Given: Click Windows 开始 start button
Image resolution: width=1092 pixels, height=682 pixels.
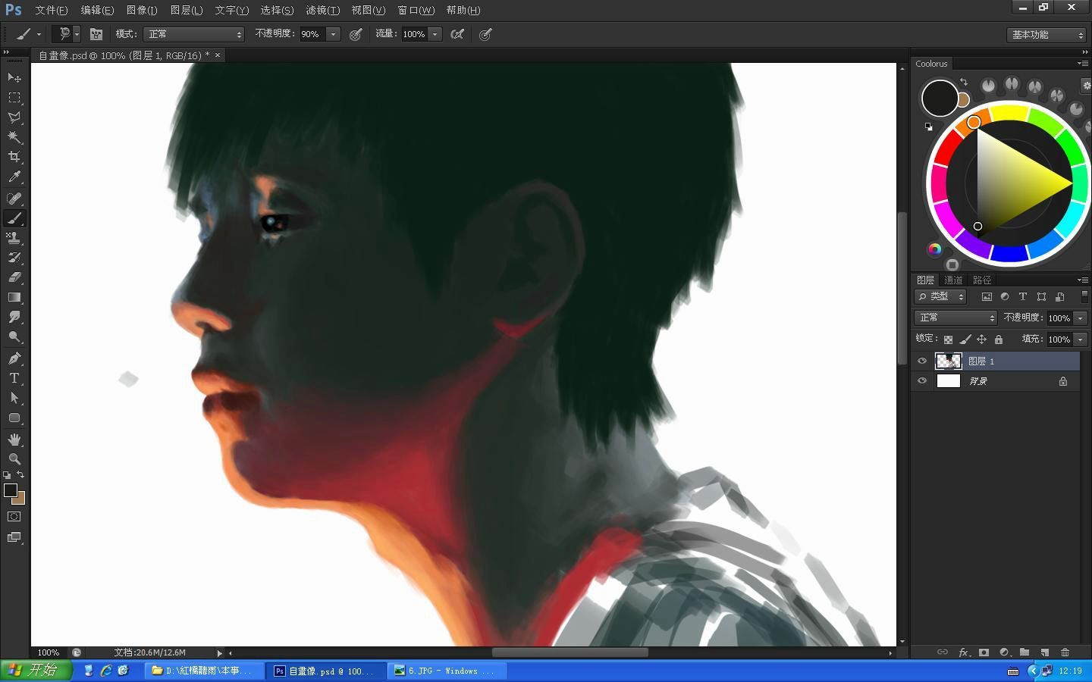Looking at the screenshot, I should [36, 671].
